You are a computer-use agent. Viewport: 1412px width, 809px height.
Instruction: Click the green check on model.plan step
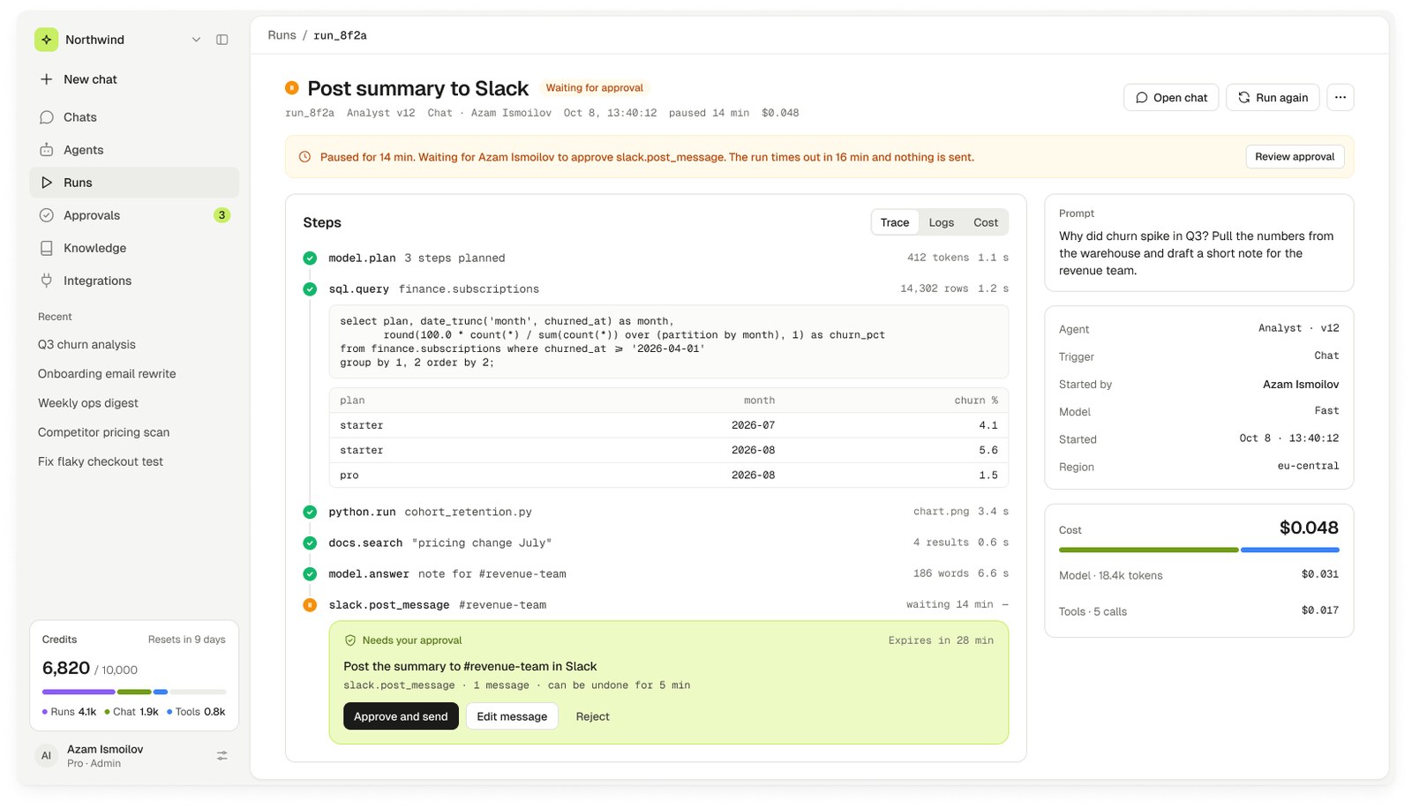click(x=310, y=258)
